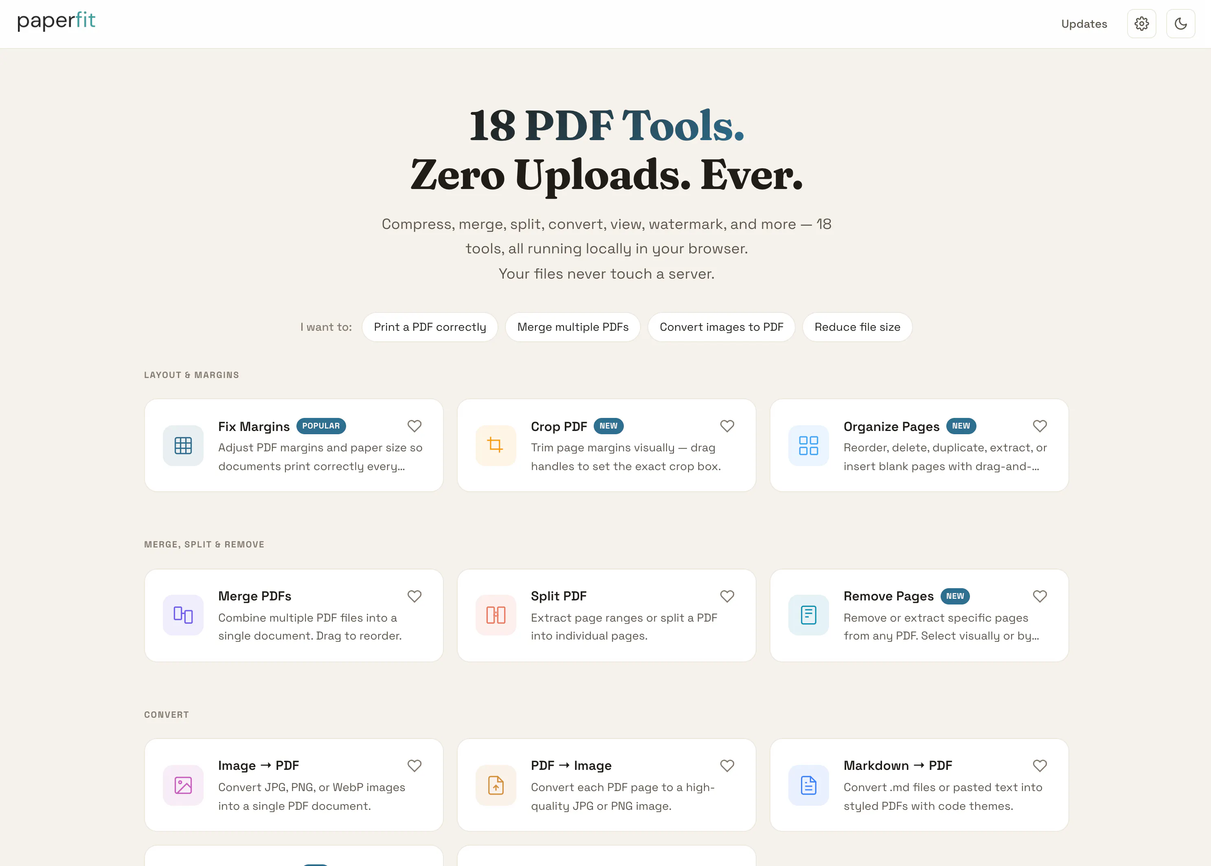The image size is (1211, 866).
Task: Click the Image → PDF picture icon
Action: [183, 785]
